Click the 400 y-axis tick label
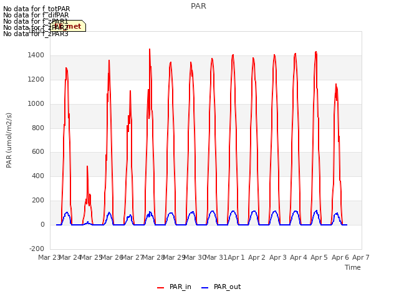This screenshot has width=399, height=299. click(x=38, y=176)
